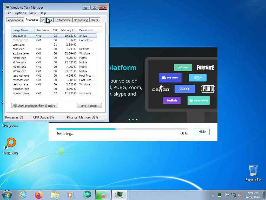
Task: Select the csrss.exe process row
Action: pyautogui.click(x=54, y=45)
